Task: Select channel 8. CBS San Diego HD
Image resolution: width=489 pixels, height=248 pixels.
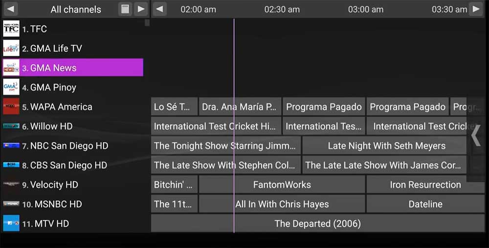Action: click(x=73, y=165)
